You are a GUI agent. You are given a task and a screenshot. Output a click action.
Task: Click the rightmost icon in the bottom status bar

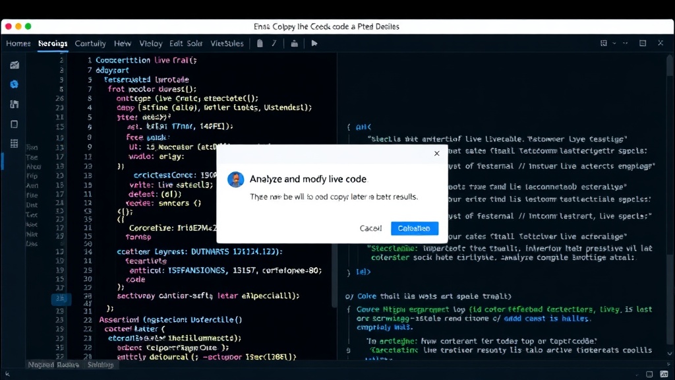[664, 374]
